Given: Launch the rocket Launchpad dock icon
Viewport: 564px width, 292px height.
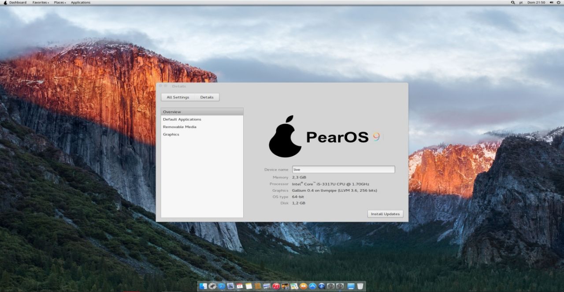Looking at the screenshot, I should tap(212, 286).
